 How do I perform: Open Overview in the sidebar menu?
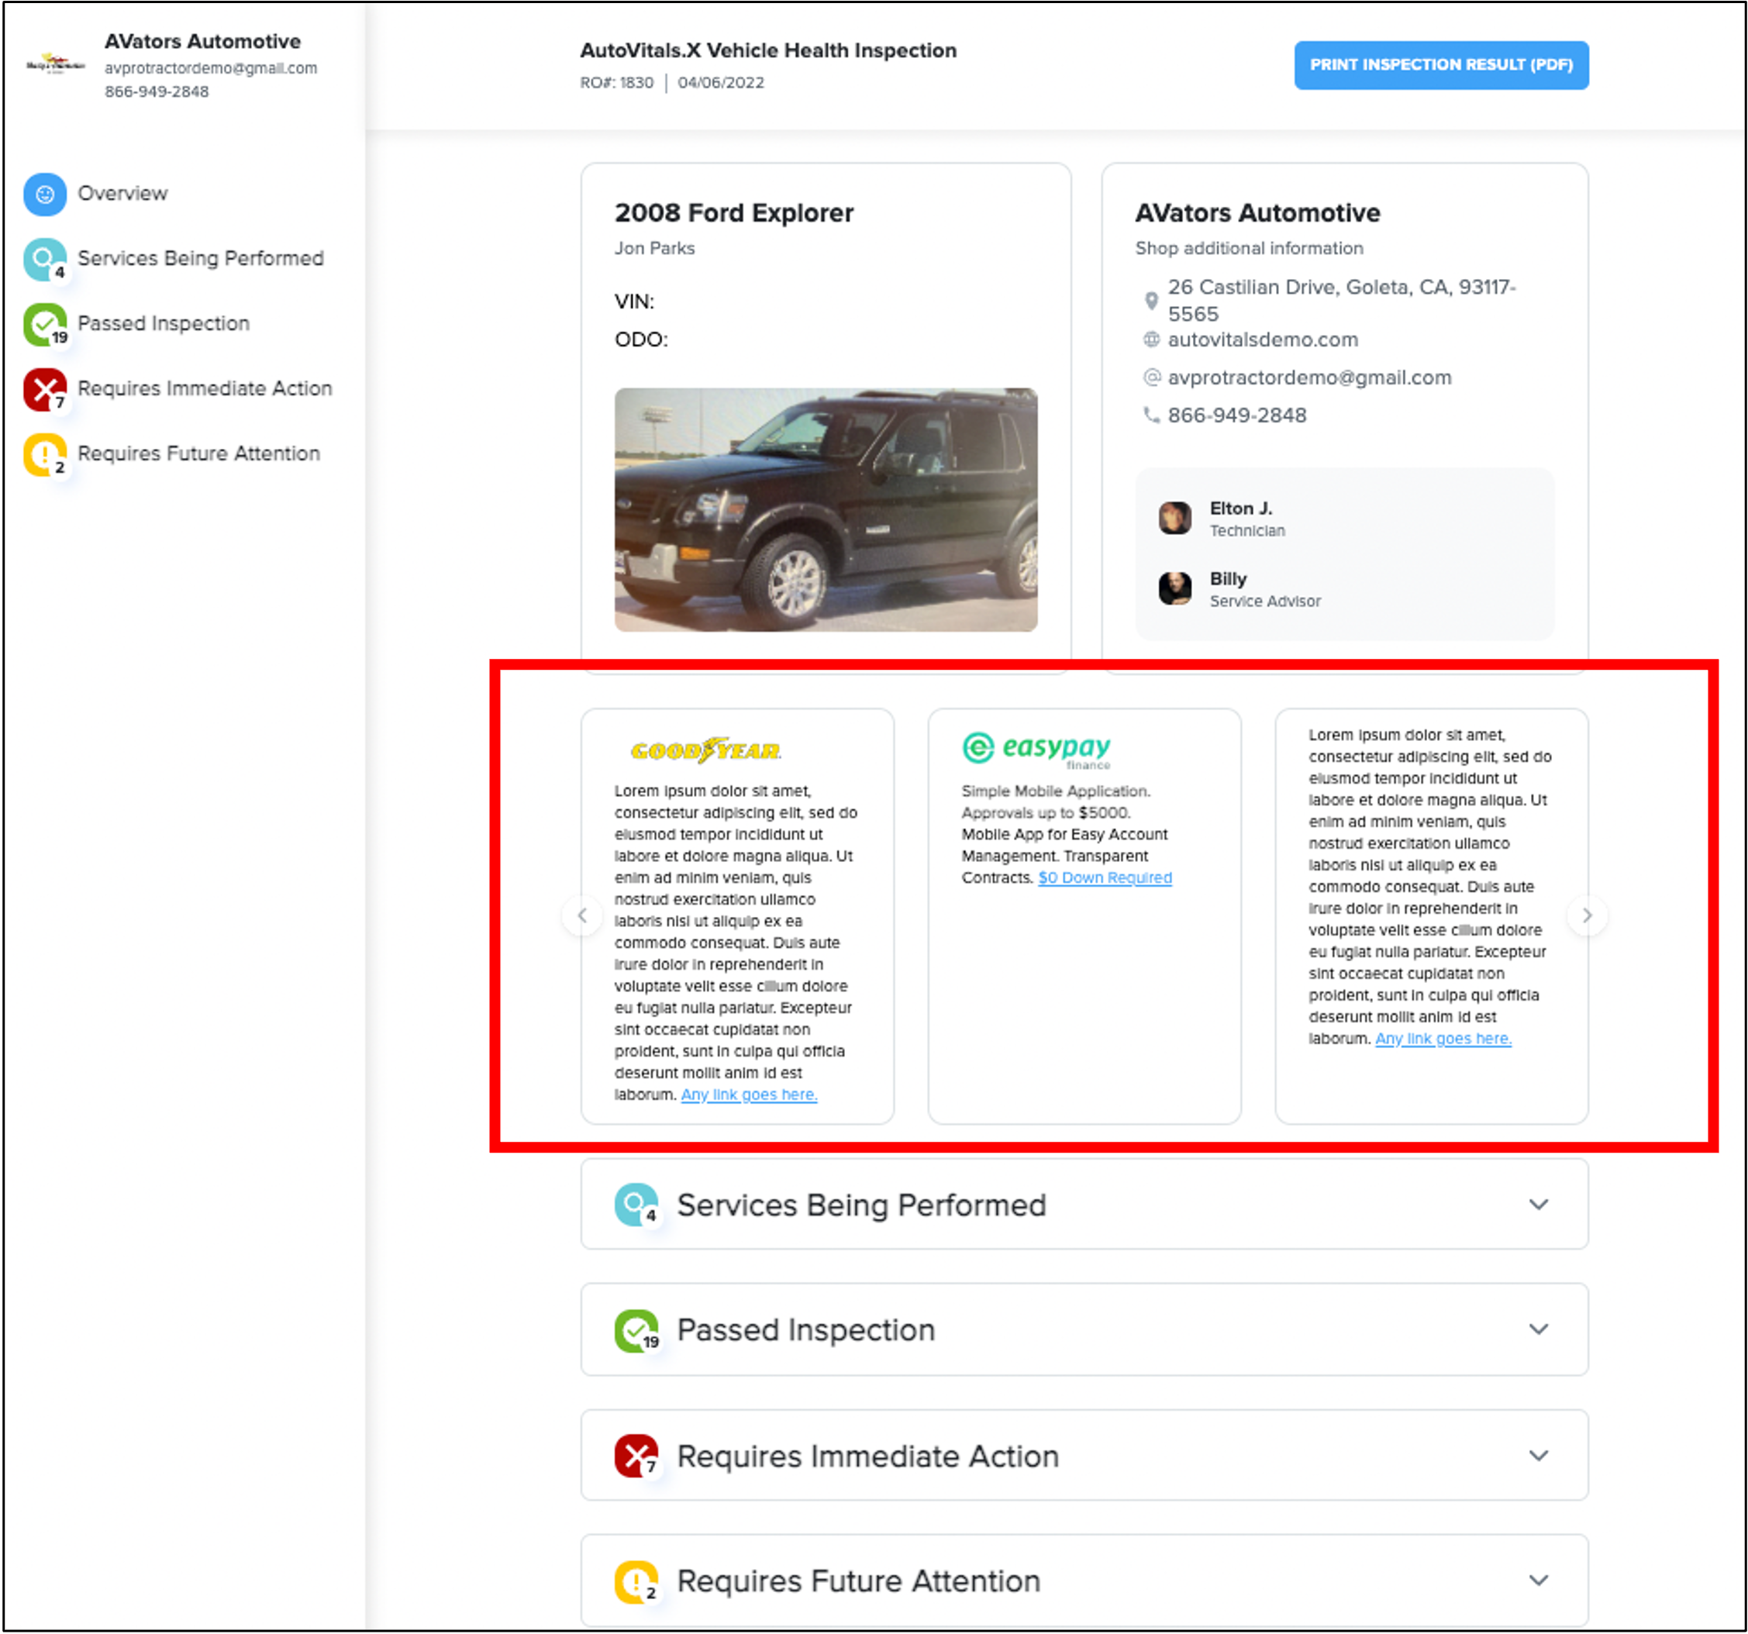coord(122,194)
